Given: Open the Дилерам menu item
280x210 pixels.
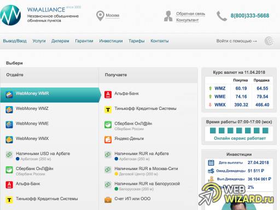Looking at the screenshot, I should point(60,41).
